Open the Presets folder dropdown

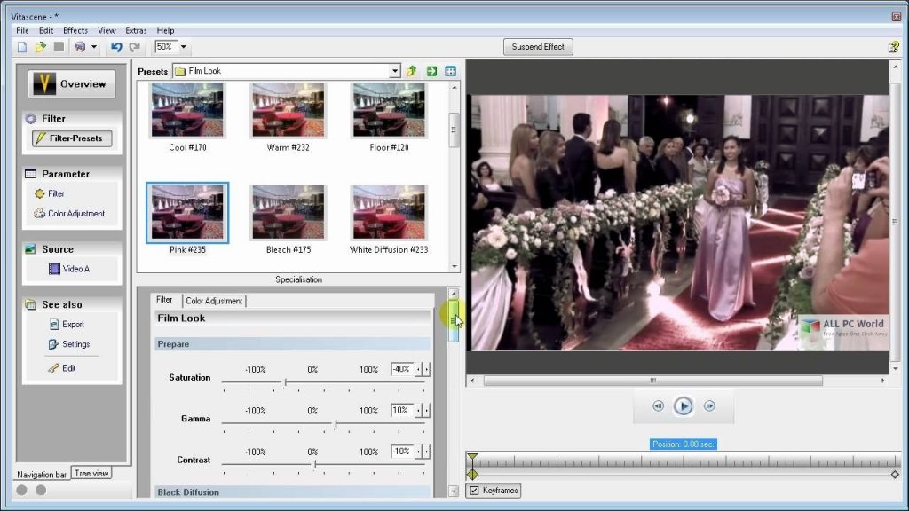(x=395, y=71)
